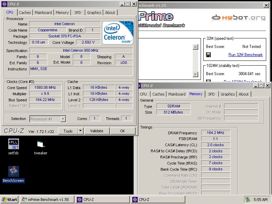Click the taskbar clock showing 5:55 AM
This screenshot has height=204, width=272.
point(260,200)
